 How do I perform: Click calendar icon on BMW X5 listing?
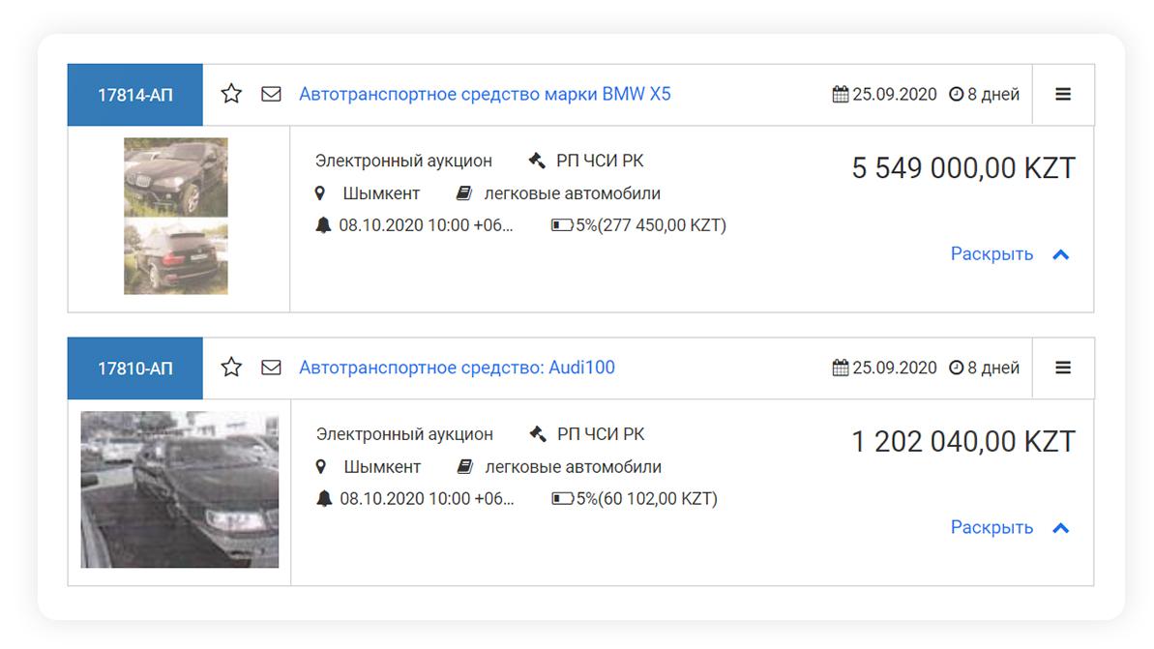[x=840, y=95]
